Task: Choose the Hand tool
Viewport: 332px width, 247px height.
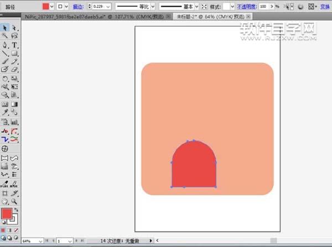Action: [x=5, y=202]
